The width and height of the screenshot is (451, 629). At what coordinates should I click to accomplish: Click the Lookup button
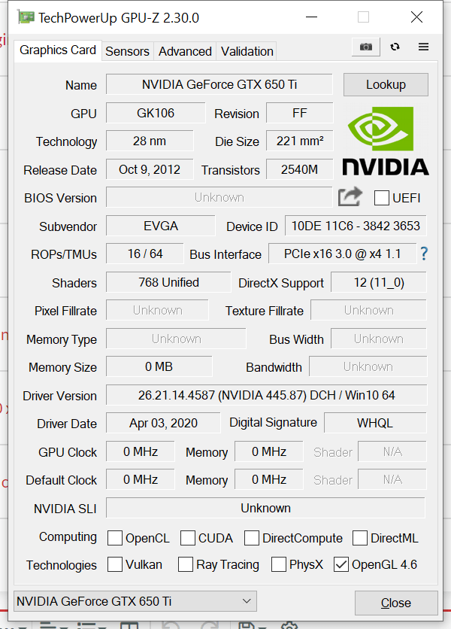[x=386, y=84]
